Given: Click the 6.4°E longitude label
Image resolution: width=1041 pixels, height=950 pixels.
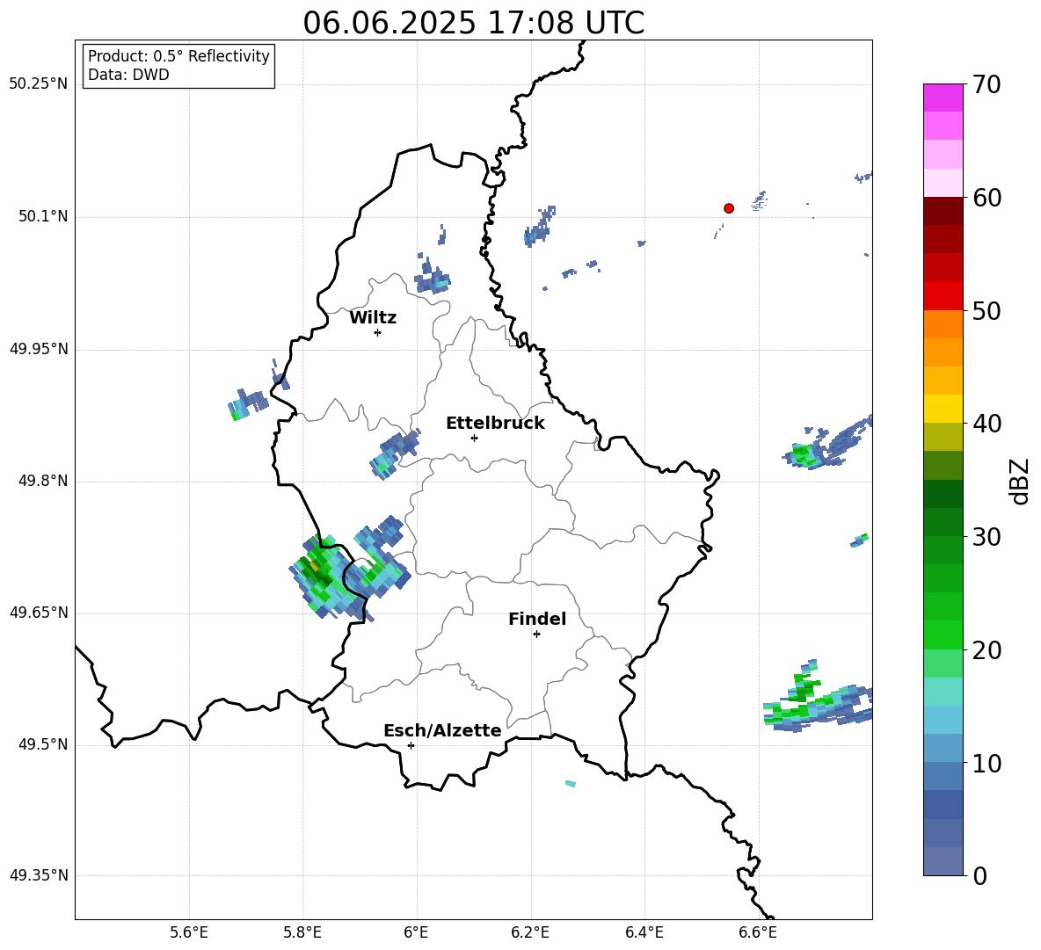Looking at the screenshot, I should pos(644,932).
